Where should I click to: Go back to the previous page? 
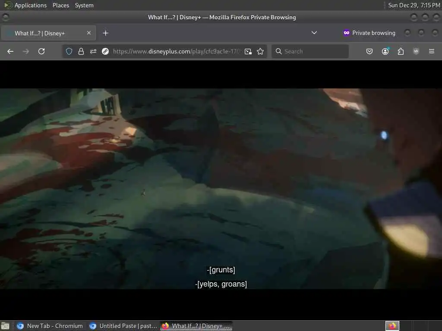click(x=10, y=51)
